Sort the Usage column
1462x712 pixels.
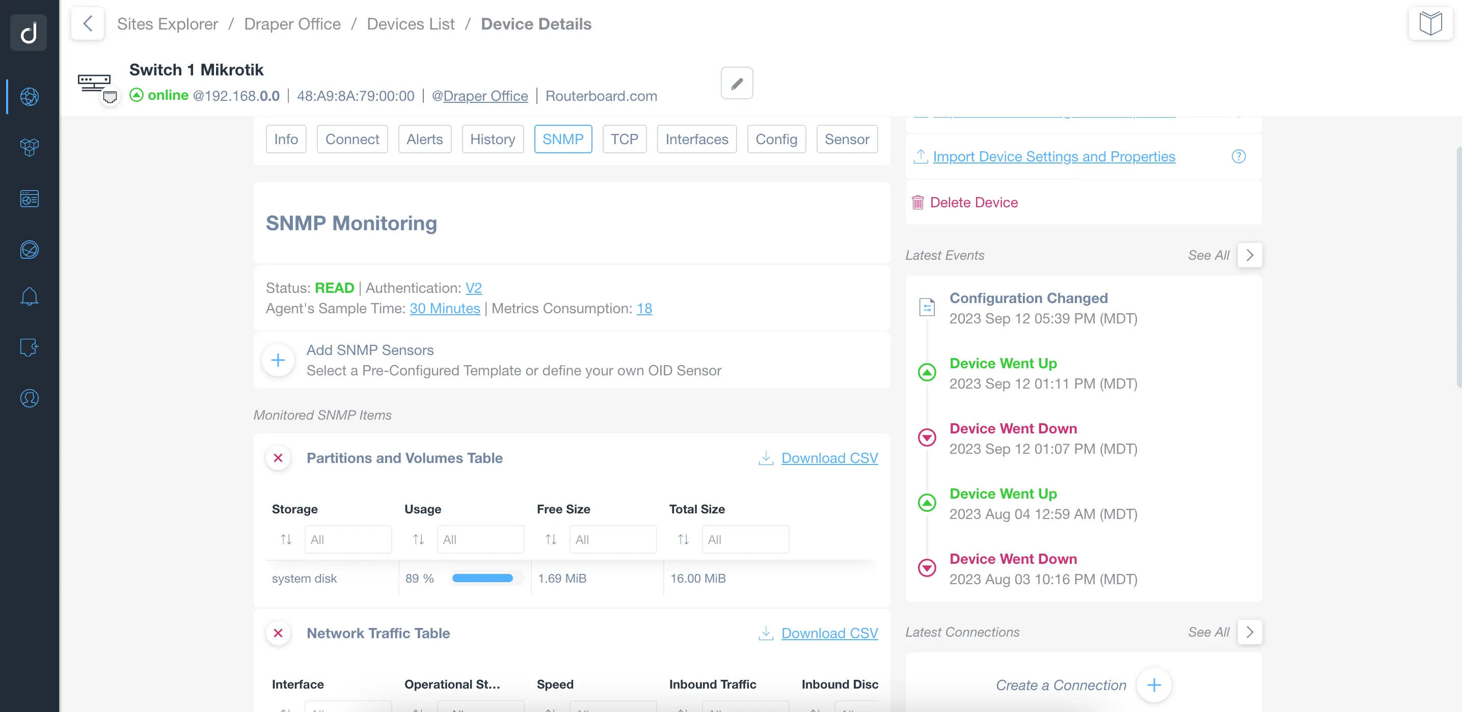418,539
